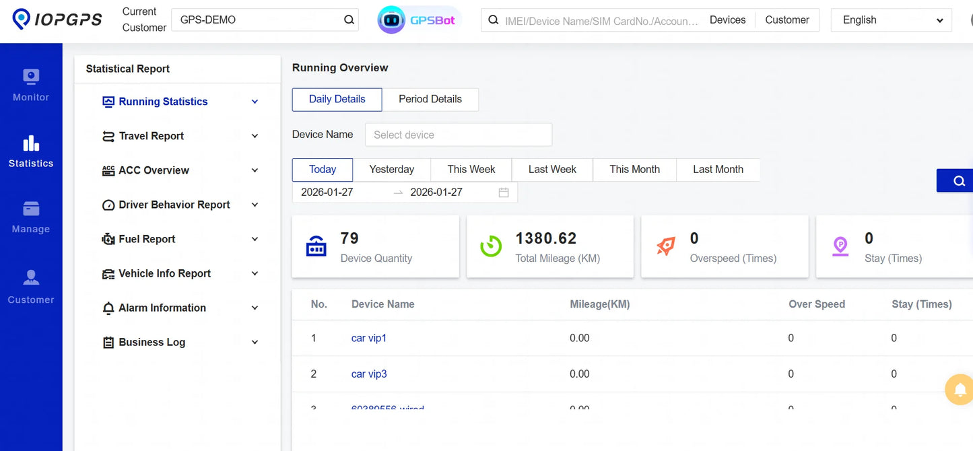Click the blue search button beside date filters

tap(956, 180)
